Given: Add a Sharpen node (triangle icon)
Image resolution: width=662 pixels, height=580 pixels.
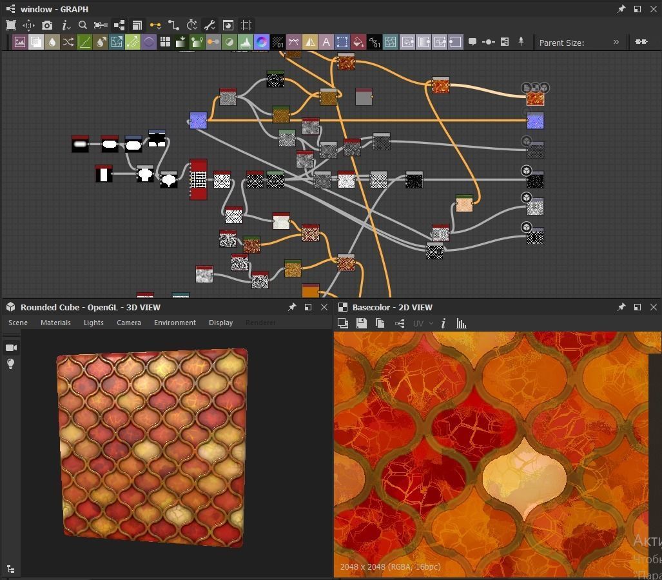Looking at the screenshot, I should 310,42.
